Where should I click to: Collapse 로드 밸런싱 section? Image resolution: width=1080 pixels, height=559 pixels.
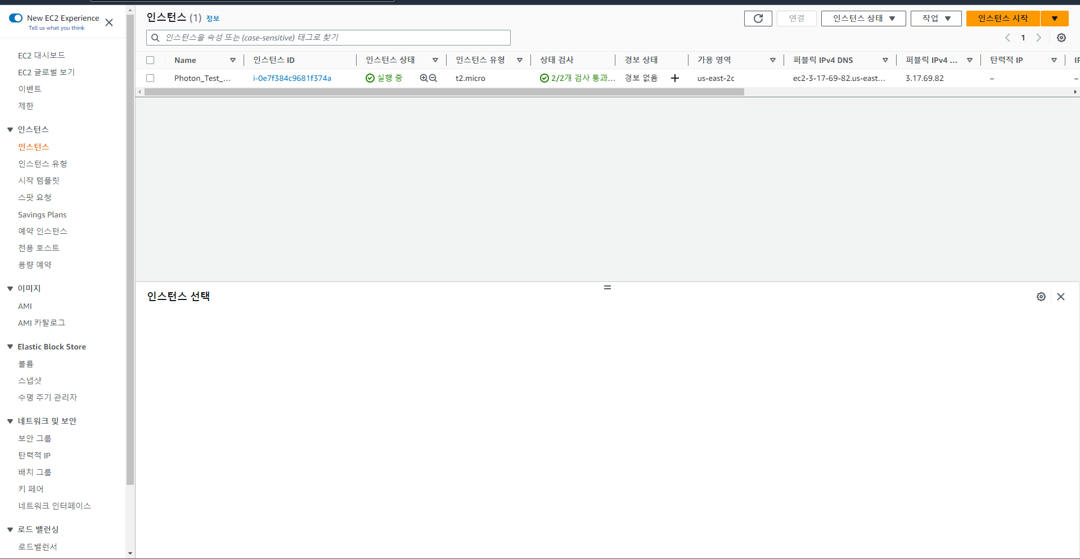pyautogui.click(x=10, y=530)
